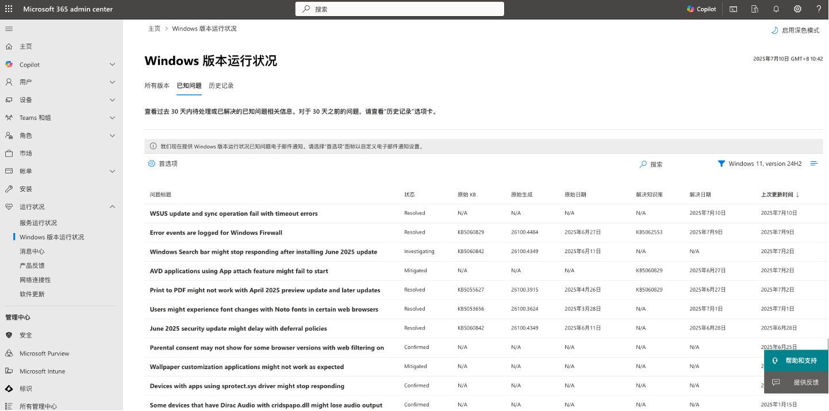Open the notifications bell
This screenshot has height=411, width=829.
tap(776, 9)
